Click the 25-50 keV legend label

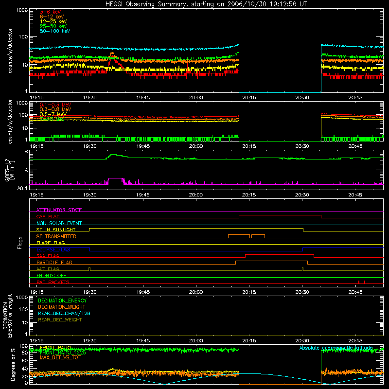(x=53, y=26)
